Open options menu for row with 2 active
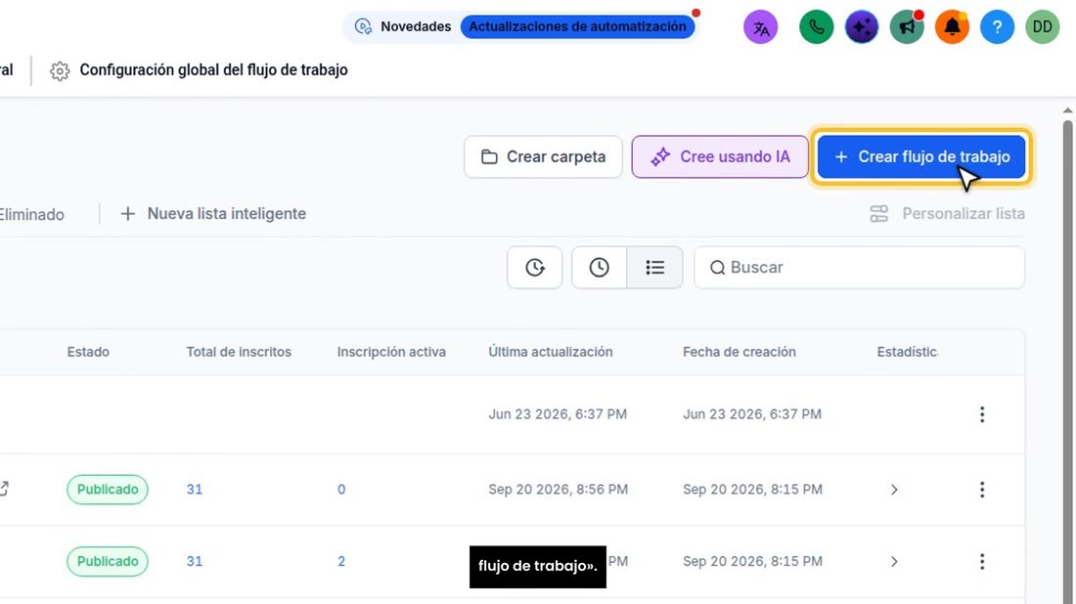1076x604 pixels. point(982,562)
